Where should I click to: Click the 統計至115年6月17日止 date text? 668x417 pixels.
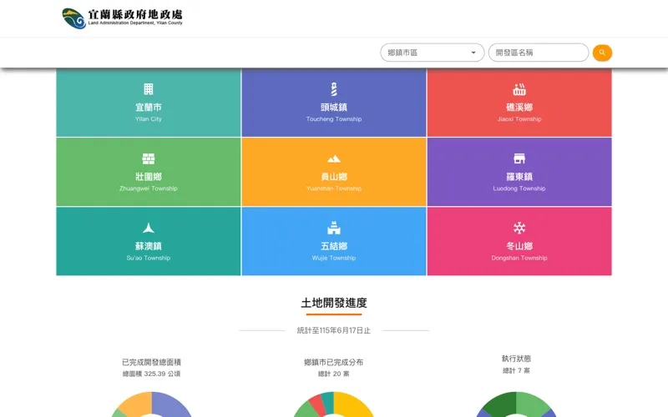[334, 330]
